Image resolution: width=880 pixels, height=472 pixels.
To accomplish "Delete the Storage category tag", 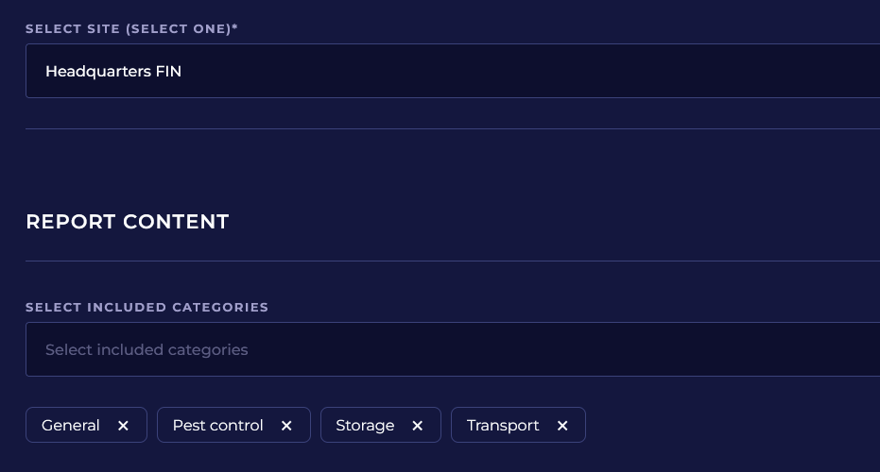I will coord(417,426).
